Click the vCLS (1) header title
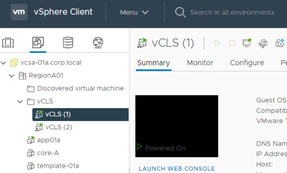 (x=173, y=43)
